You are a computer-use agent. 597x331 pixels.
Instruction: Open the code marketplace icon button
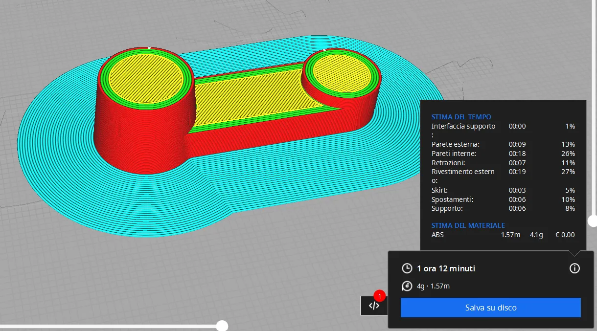pos(374,306)
